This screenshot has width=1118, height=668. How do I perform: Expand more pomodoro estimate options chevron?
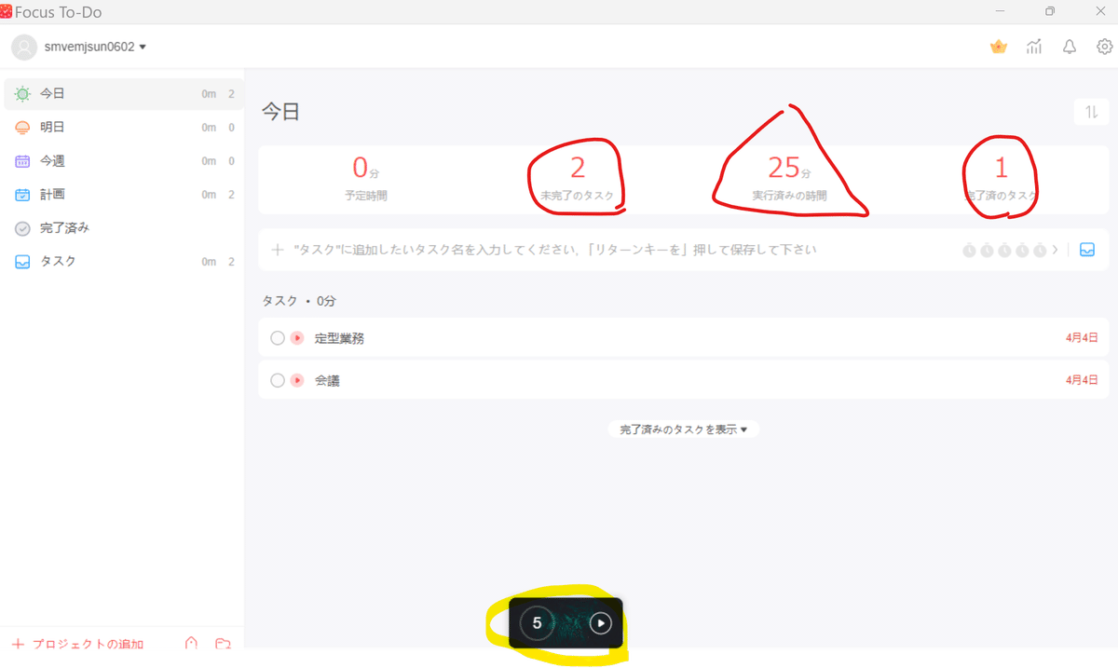(1056, 250)
